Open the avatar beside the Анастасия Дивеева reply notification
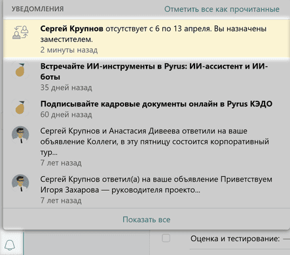The width and height of the screenshot is (290, 255). tap(20, 135)
